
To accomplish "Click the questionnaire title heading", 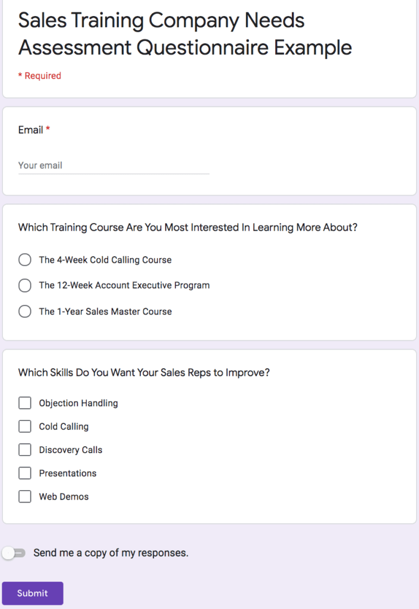I will click(x=185, y=34).
